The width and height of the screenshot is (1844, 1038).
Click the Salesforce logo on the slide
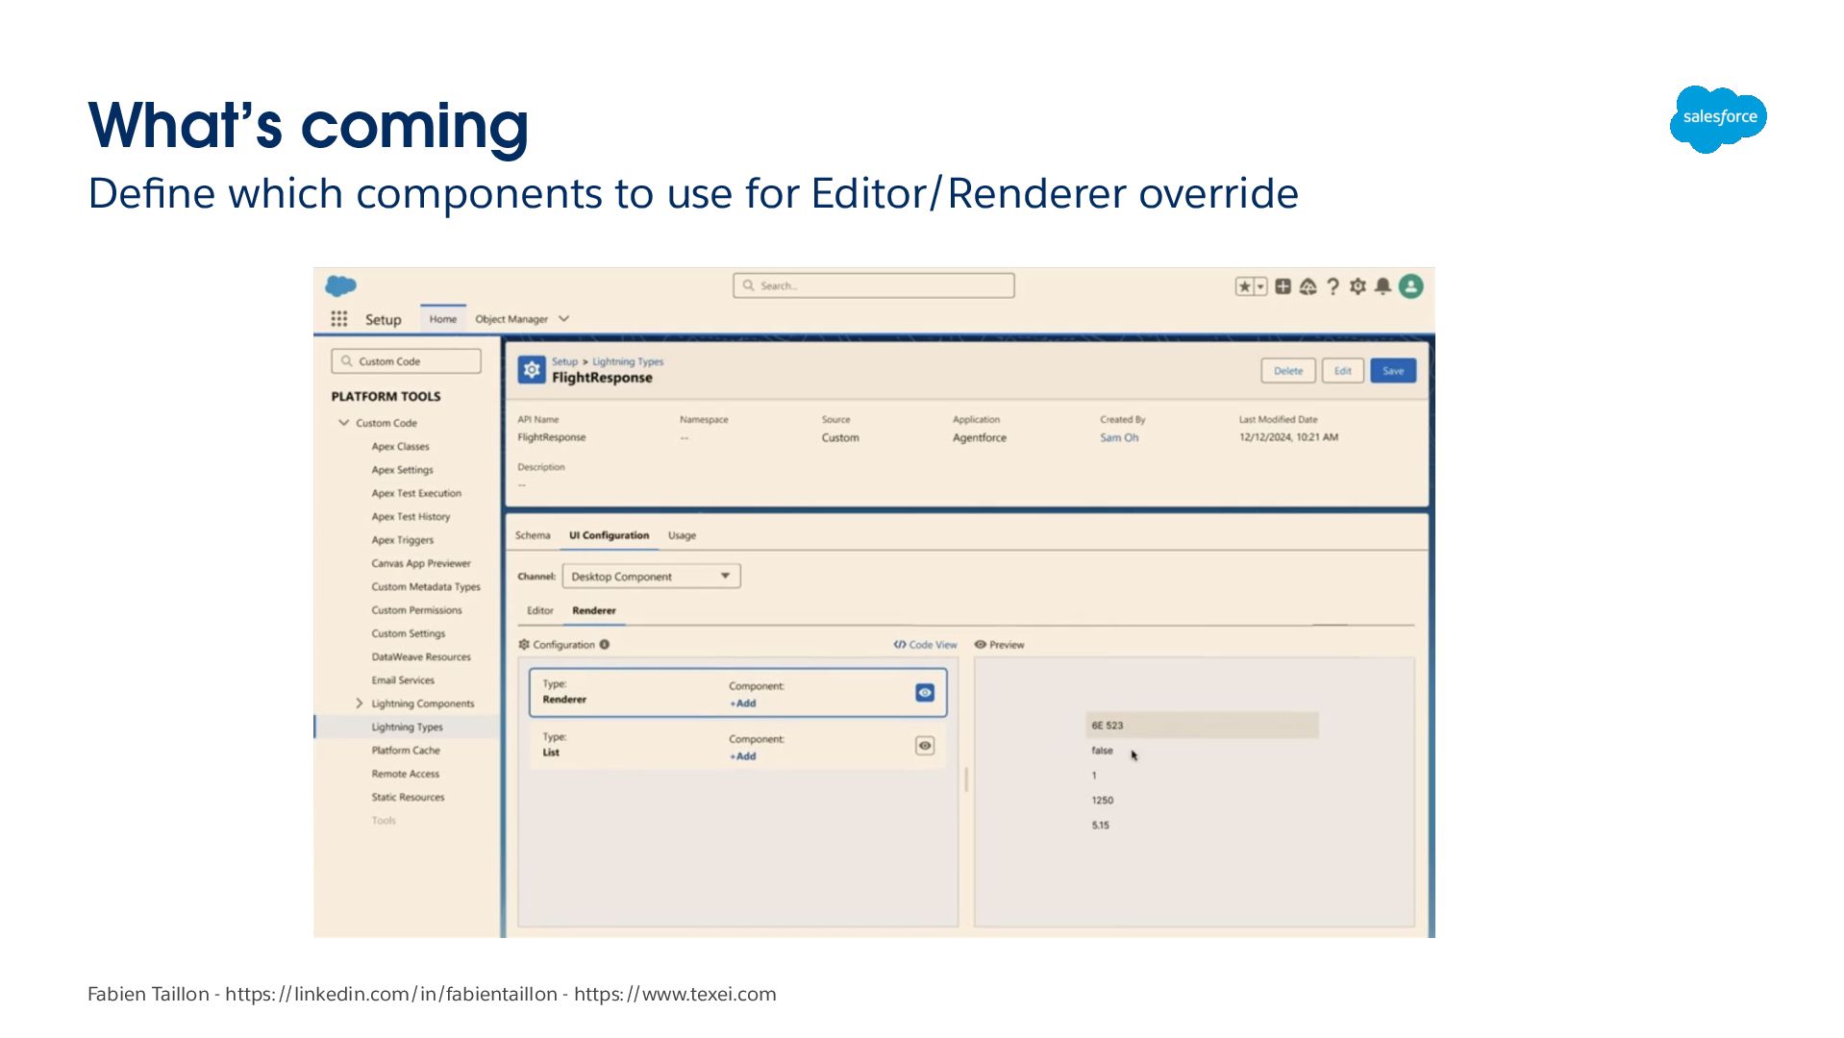1718,118
